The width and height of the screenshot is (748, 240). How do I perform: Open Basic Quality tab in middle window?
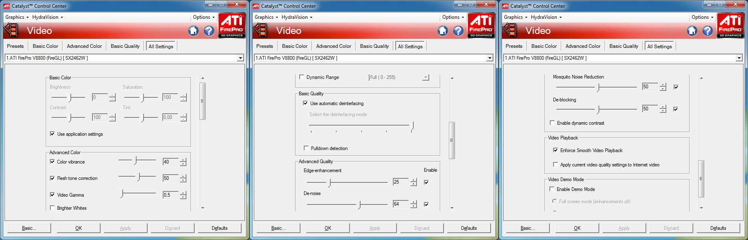click(x=374, y=46)
